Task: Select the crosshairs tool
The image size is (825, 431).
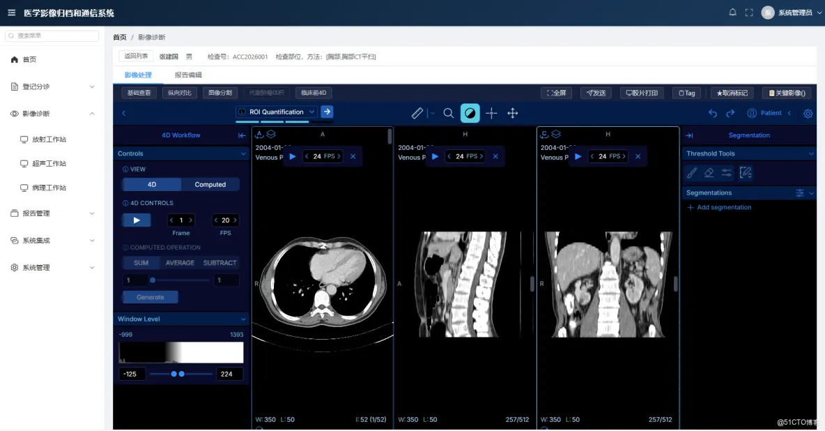Action: click(491, 113)
